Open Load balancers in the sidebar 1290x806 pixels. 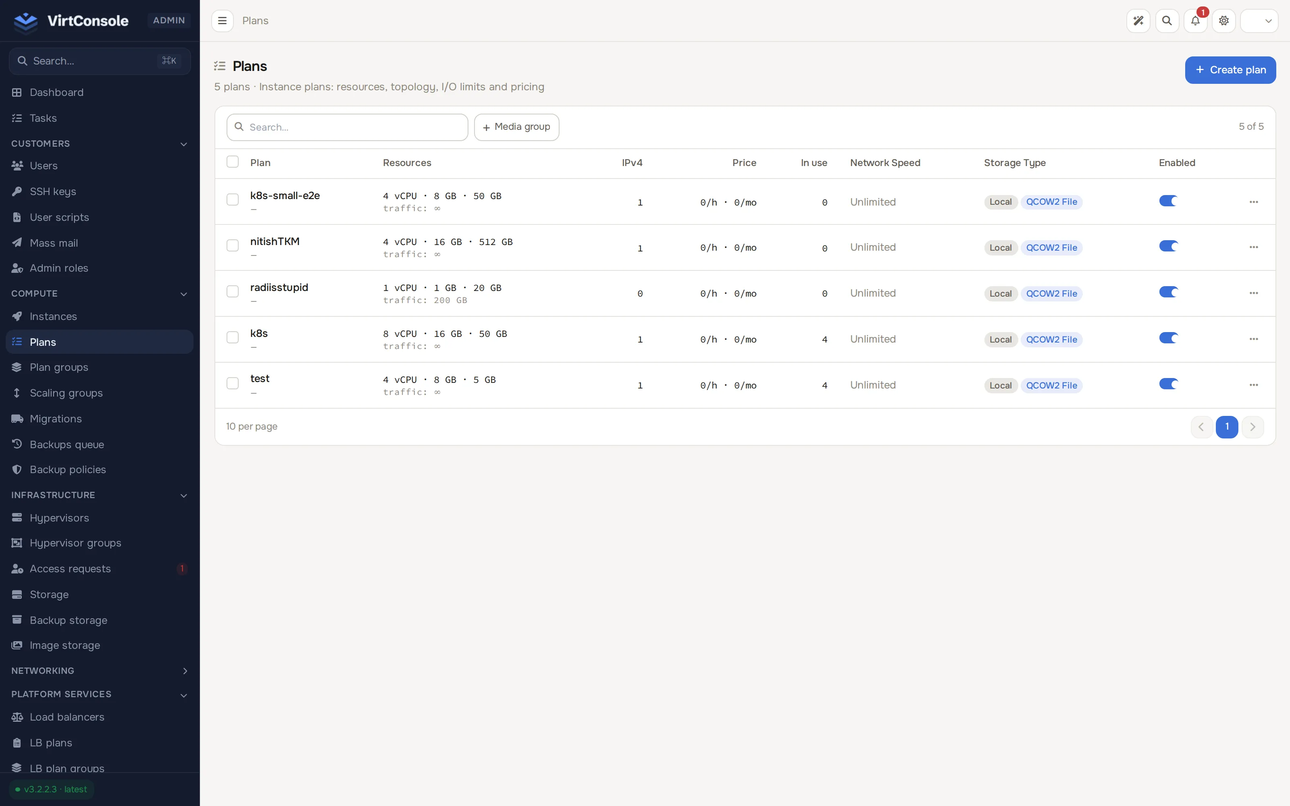tap(100, 717)
